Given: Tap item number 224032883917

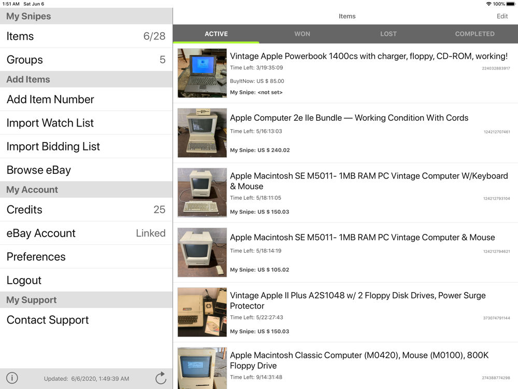Looking at the screenshot, I should point(496,68).
